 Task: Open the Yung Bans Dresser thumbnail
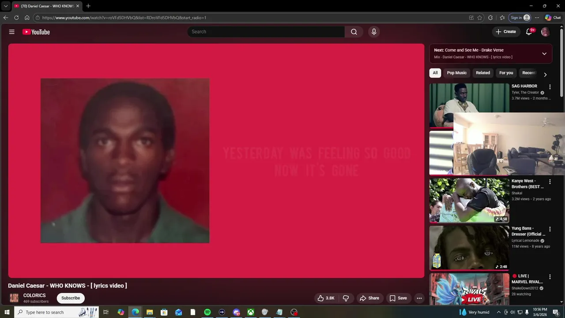tap(469, 248)
